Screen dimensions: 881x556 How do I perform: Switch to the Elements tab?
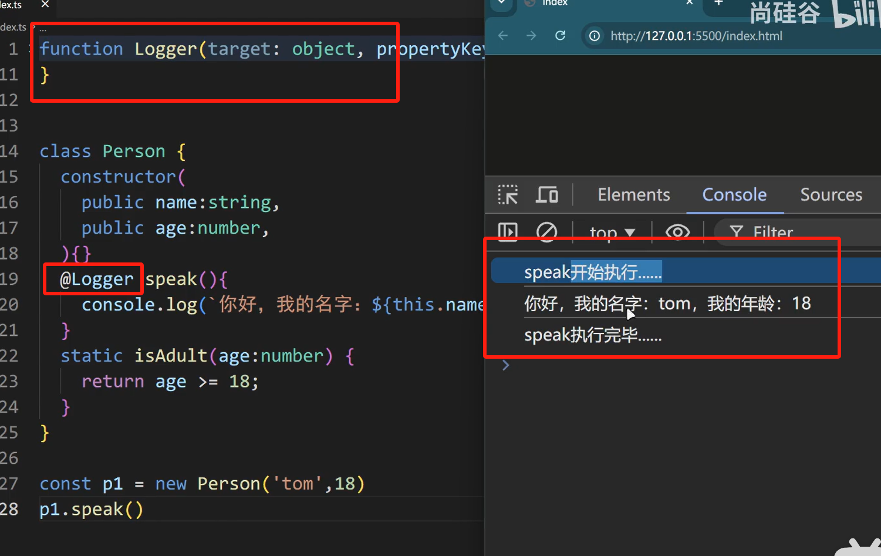point(634,194)
